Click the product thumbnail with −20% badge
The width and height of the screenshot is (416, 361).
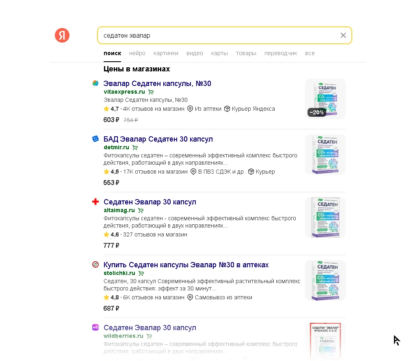tap(325, 99)
